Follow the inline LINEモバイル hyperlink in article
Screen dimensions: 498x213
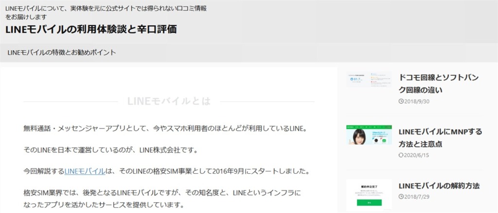[85, 171]
